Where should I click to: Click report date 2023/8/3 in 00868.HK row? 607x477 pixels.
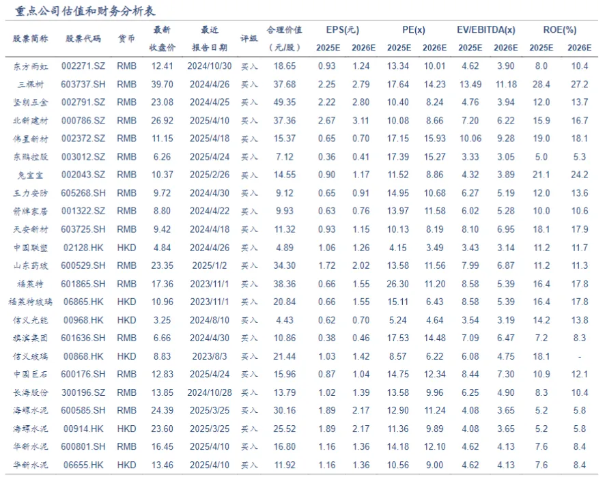click(x=210, y=356)
